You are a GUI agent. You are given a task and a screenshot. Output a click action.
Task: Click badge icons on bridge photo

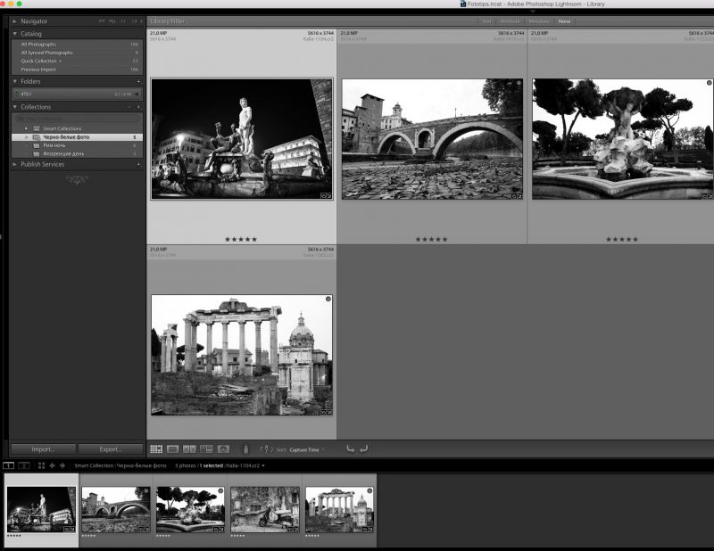click(x=517, y=195)
